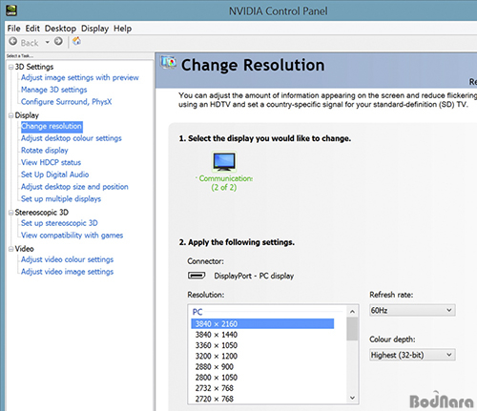Select resolution 3840 × 2160
This screenshot has height=411, width=477.
pyautogui.click(x=262, y=324)
